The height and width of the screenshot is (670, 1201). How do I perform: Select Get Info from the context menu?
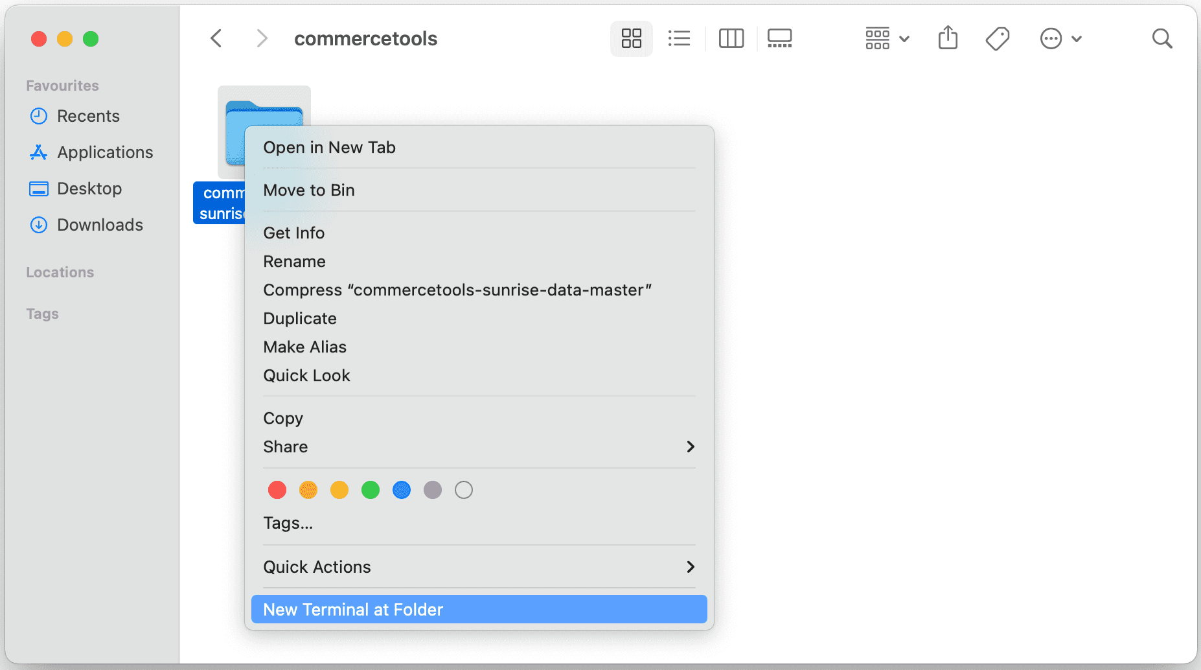pos(294,233)
